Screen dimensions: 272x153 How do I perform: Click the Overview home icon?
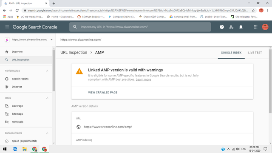click(x=7, y=52)
